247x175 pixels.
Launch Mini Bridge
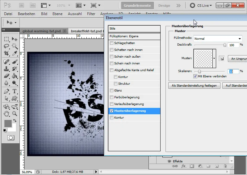tap(33, 6)
